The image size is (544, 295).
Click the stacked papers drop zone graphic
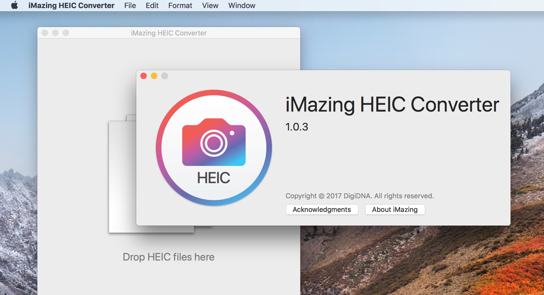pyautogui.click(x=122, y=174)
